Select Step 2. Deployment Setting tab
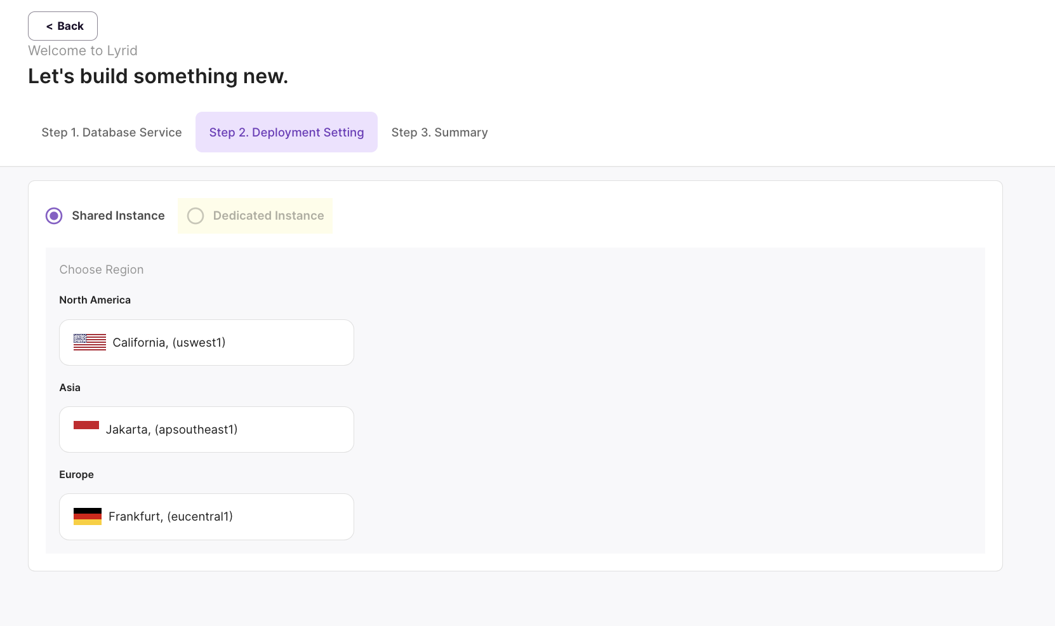Screen dimensions: 1055x626 point(286,132)
